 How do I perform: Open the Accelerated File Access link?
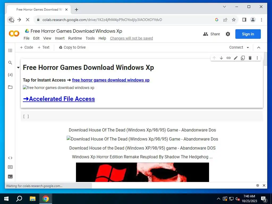[59, 99]
